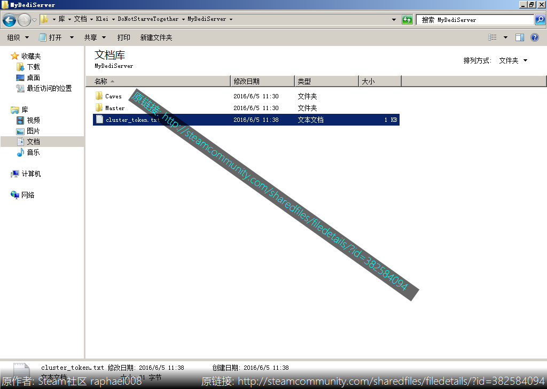Expand the dropdown arrow after the MyDediServer breadcrumb
Viewport: 547px width, 389px height.
[231, 19]
